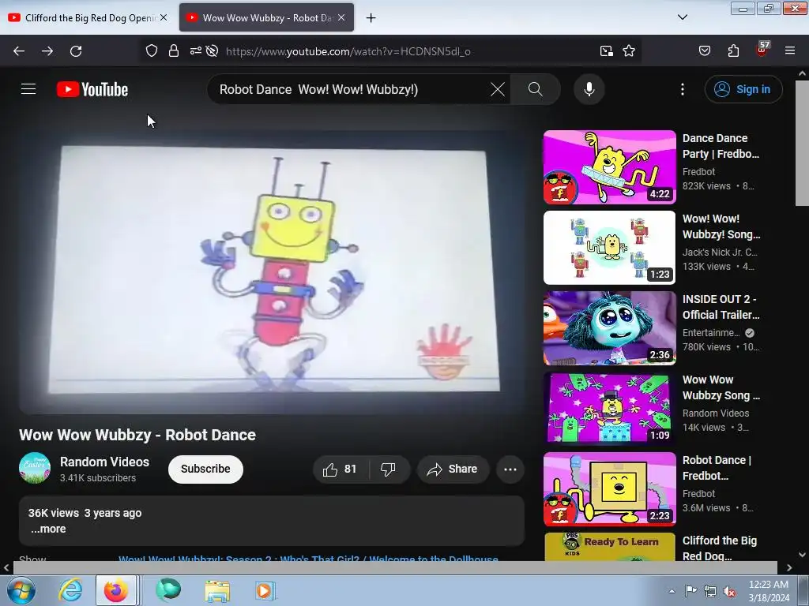
Task: Click the Firefox taskbar button
Action: pos(116,590)
